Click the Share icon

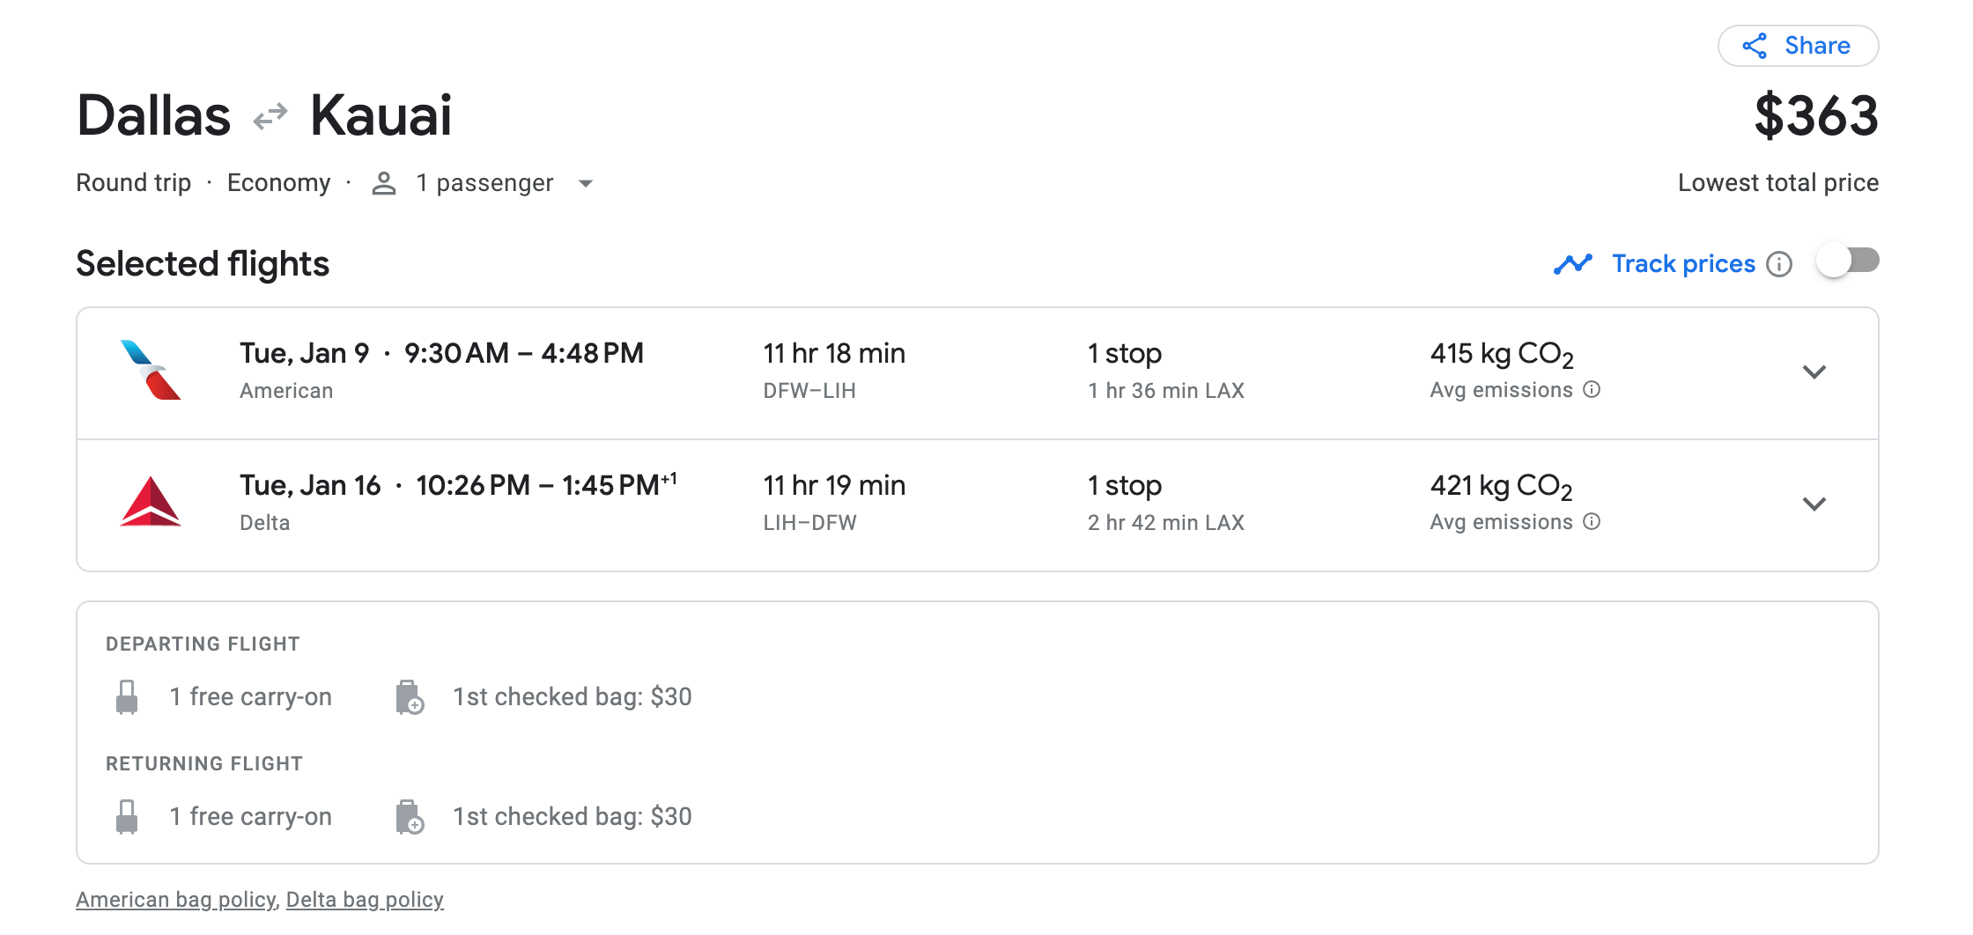coord(1755,46)
